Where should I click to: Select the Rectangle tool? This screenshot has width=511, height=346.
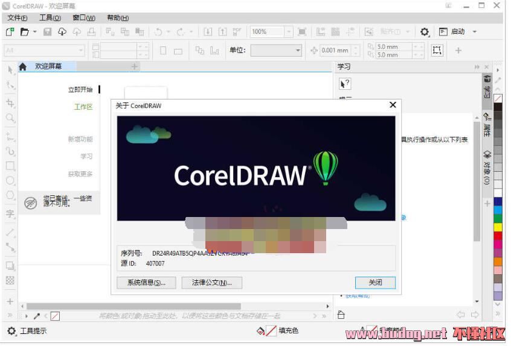click(10, 166)
